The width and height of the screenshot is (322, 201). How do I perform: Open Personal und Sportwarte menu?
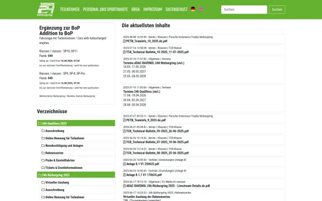(x=105, y=9)
